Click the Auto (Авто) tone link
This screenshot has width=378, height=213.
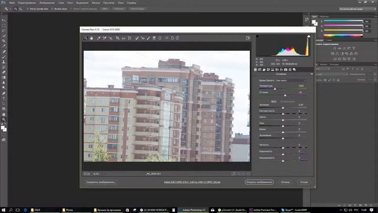(273, 101)
